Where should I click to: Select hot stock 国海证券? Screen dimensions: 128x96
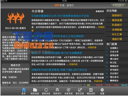tap(114, 55)
